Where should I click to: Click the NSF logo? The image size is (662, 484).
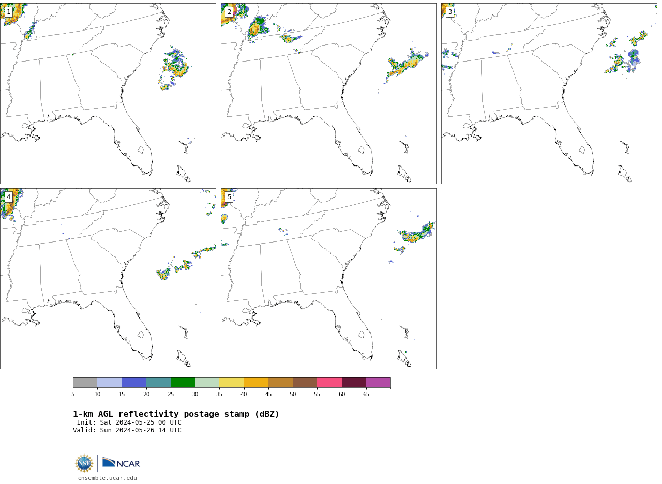[84, 463]
